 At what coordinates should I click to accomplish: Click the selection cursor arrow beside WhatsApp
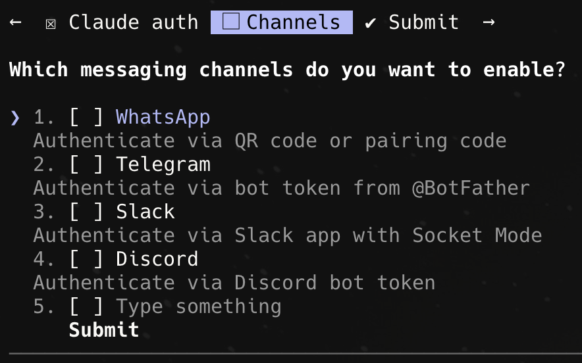[x=16, y=118]
